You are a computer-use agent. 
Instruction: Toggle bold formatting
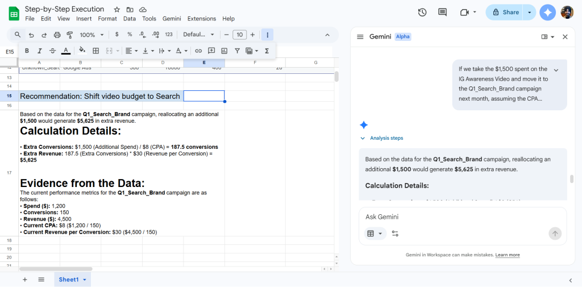coord(27,51)
